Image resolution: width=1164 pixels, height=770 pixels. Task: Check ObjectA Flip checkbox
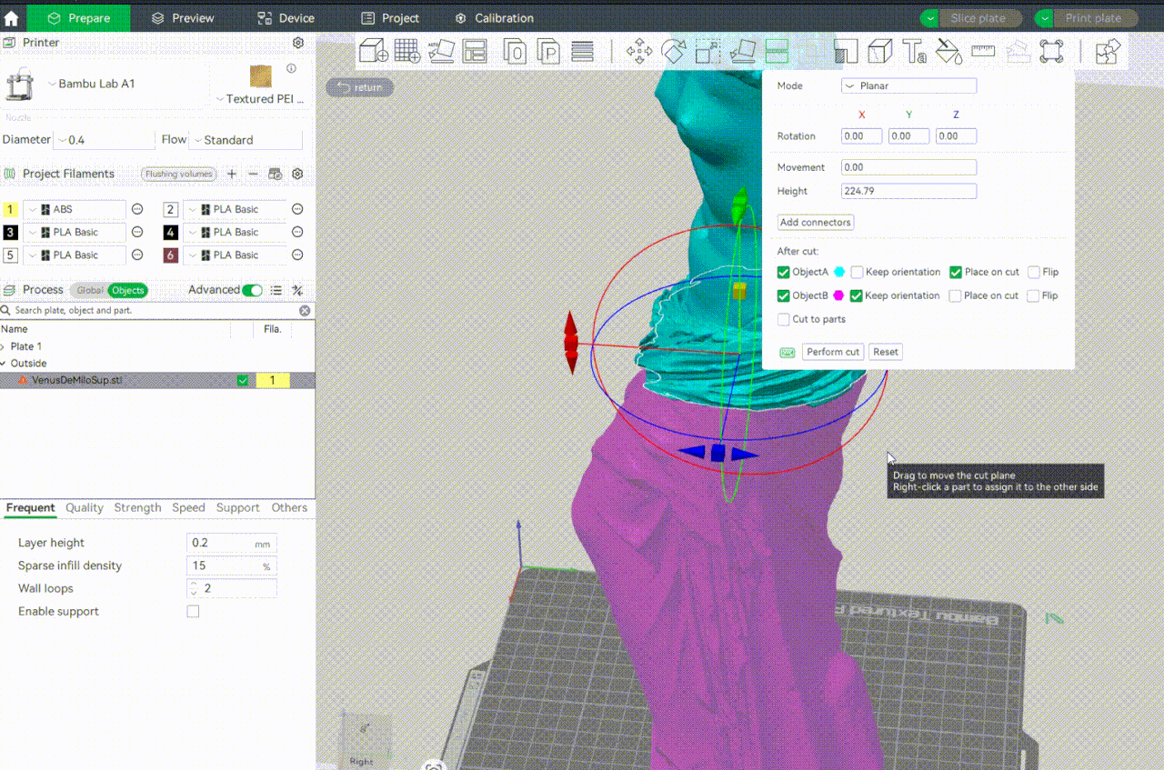[x=1034, y=272]
